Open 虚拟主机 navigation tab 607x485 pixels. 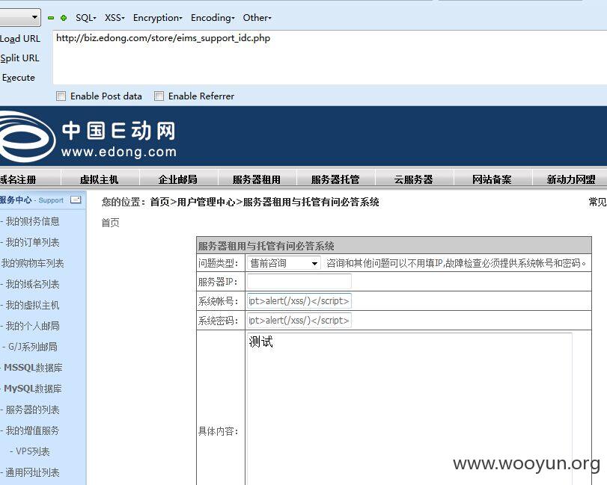pyautogui.click(x=99, y=179)
